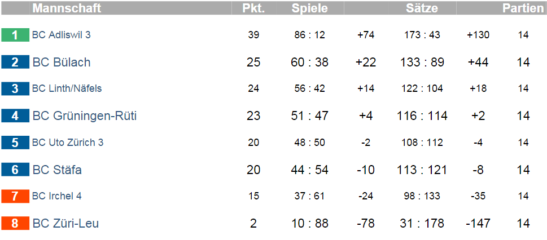Open BC Linth/Näfels team link

point(67,88)
